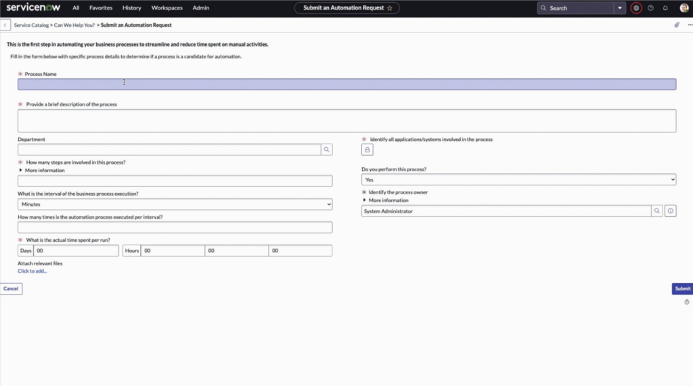
Task: Unlock the applications/systems field lock icon
Action: point(367,150)
